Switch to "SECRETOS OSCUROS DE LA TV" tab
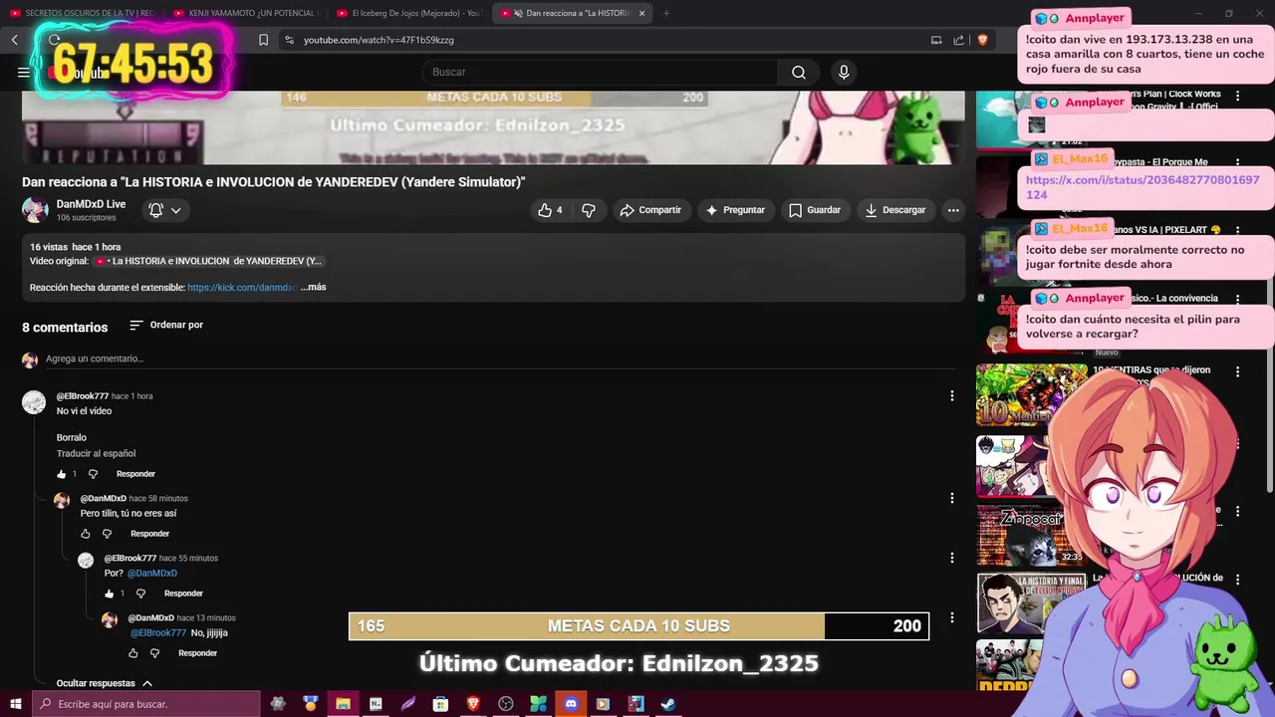Screen dimensions: 1275x717 pos(83,13)
